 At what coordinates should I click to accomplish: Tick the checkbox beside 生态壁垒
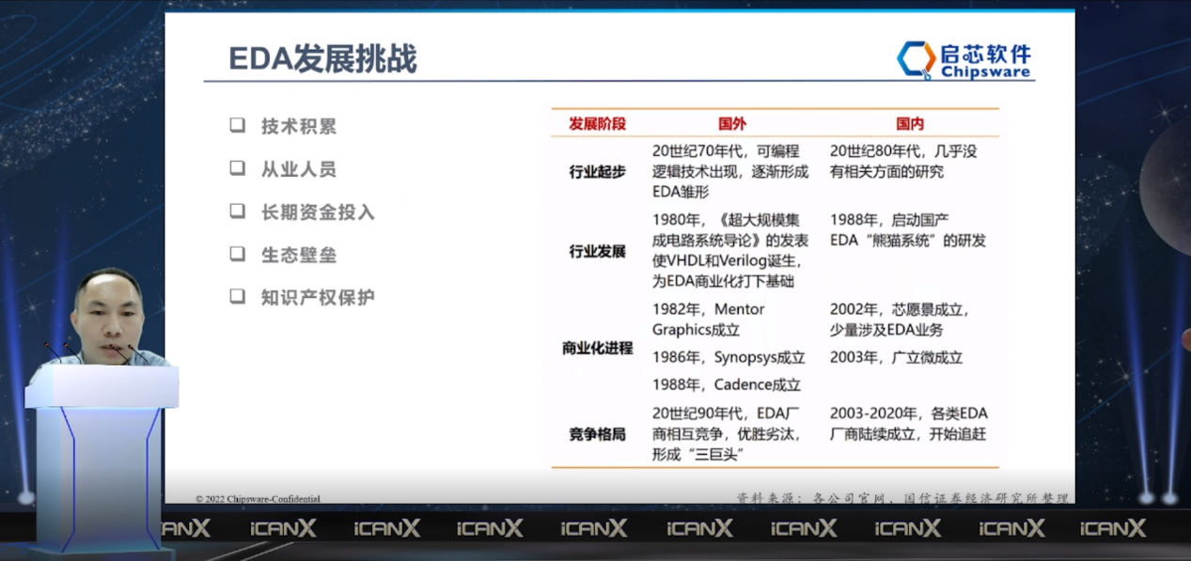(238, 254)
